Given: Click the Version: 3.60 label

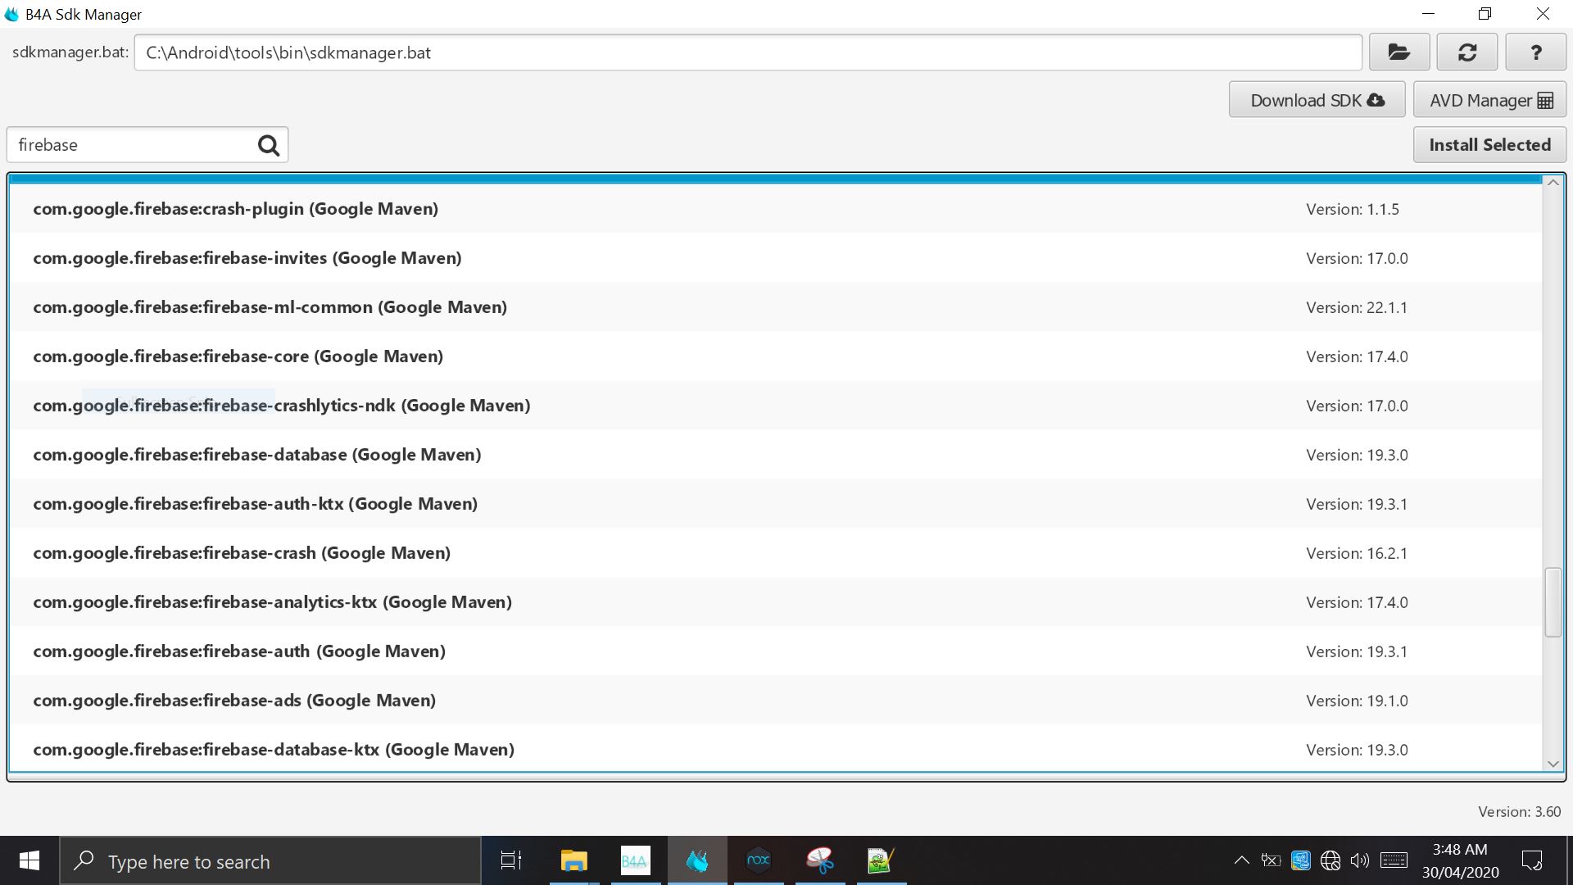Looking at the screenshot, I should coord(1519,811).
